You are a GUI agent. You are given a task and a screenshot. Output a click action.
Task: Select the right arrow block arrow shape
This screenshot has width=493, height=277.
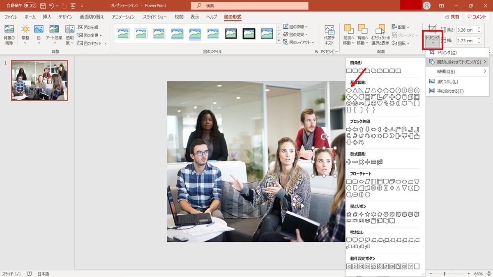349,130
